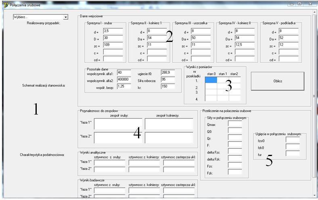
Task: Click the cd field in Sprezyna I - sruba
Action: (x=113, y=59)
